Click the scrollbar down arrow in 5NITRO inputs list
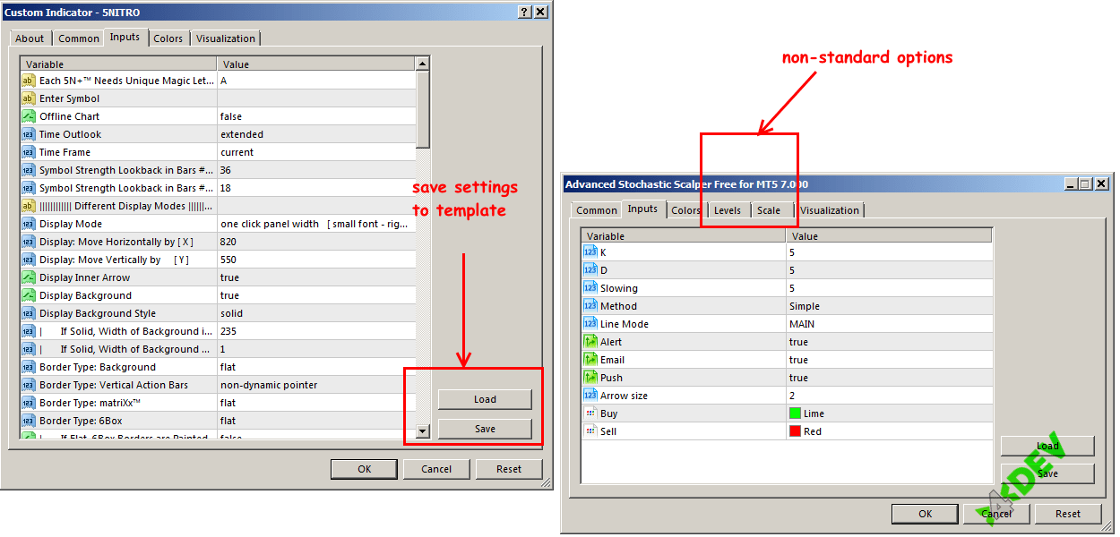 [x=423, y=431]
